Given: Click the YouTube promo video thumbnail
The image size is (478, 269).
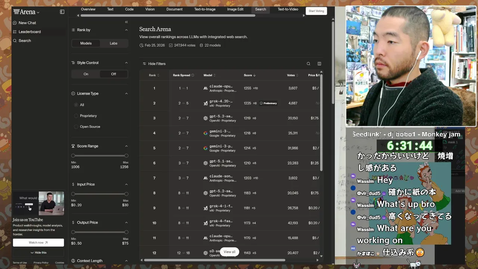Looking at the screenshot, I should [x=38, y=204].
